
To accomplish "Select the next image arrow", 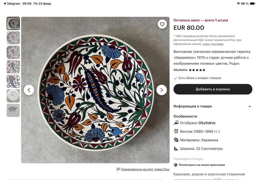I will (162, 90).
